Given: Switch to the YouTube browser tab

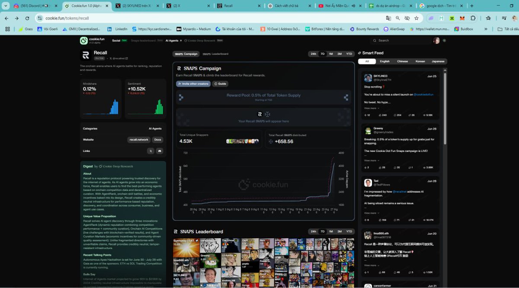Looking at the screenshot, I should point(339,6).
